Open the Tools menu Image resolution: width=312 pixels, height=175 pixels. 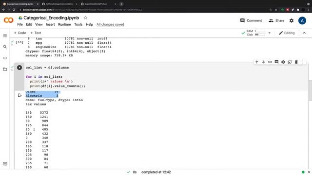[78, 24]
